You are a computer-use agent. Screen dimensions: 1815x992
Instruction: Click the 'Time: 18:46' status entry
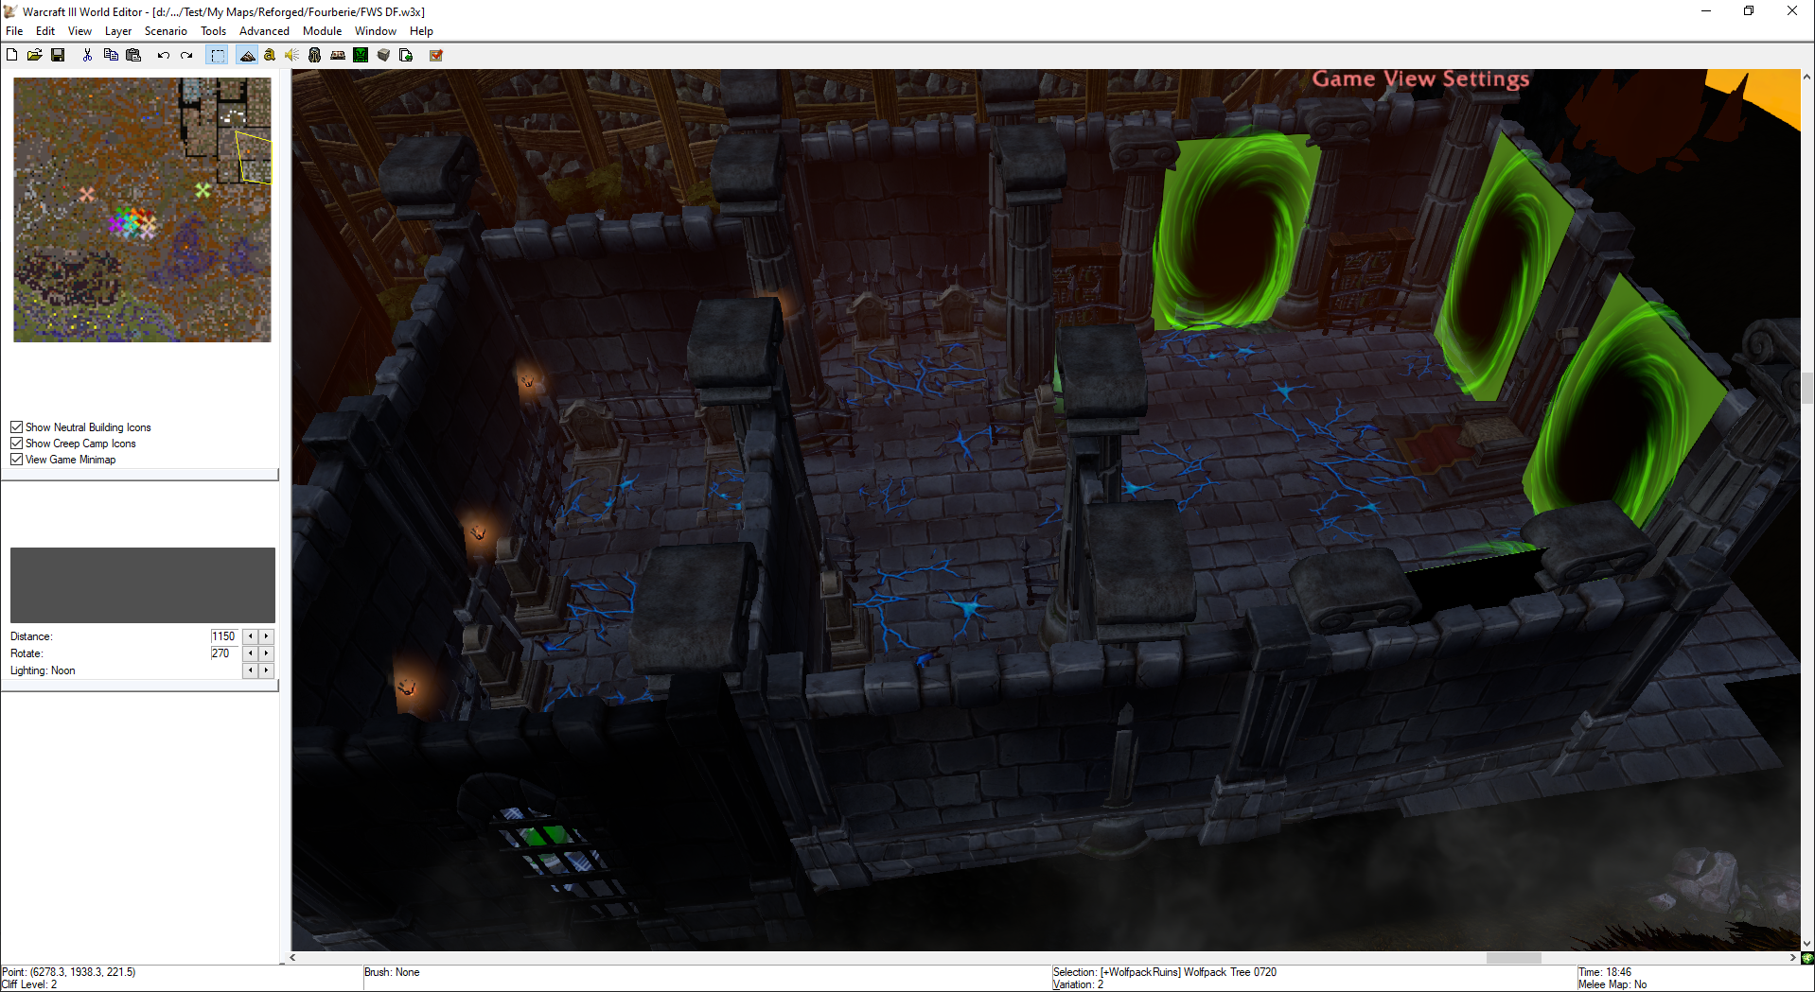click(1605, 972)
